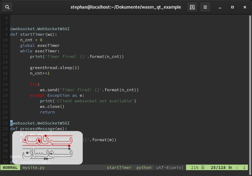The image size is (252, 176).
Task: Maximize the terminal window
Action: (x=232, y=7)
